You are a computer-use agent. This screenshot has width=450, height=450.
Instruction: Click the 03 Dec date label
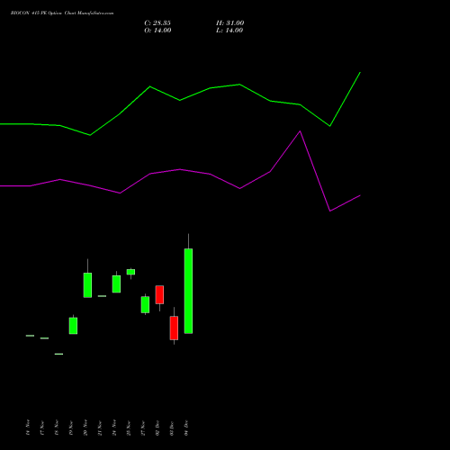click(172, 427)
